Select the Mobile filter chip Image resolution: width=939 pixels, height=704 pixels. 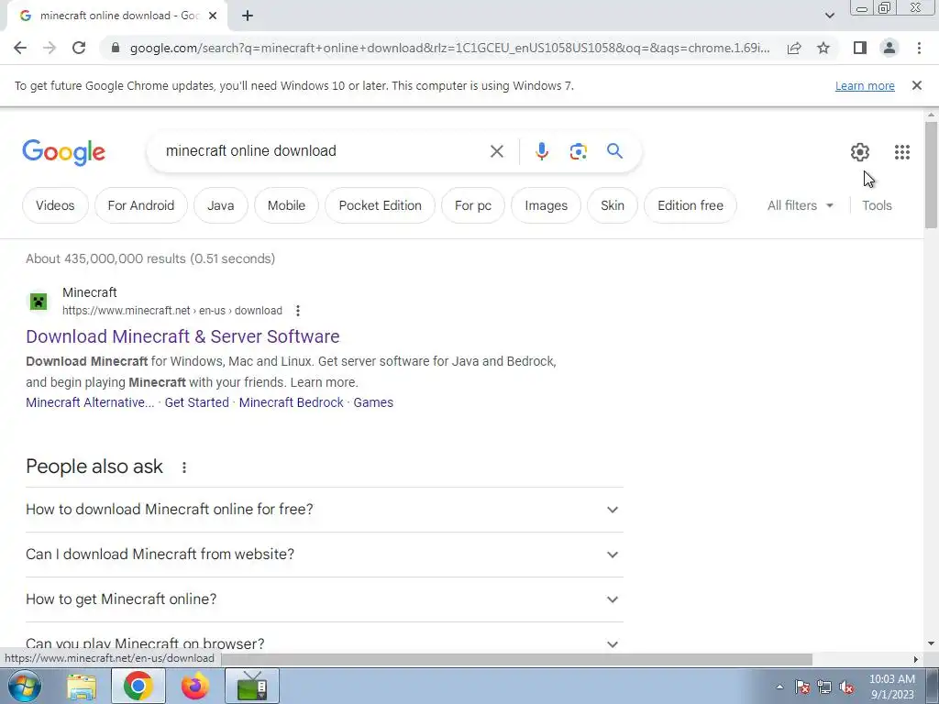click(x=286, y=205)
